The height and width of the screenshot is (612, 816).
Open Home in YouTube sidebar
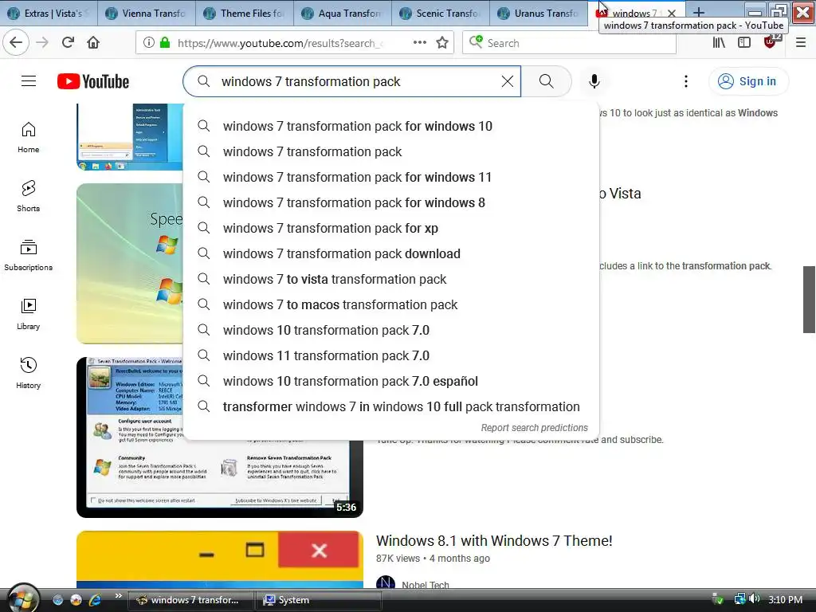[x=28, y=137]
